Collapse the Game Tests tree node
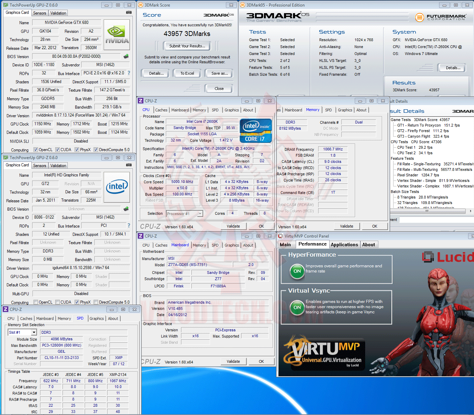 tap(401, 120)
